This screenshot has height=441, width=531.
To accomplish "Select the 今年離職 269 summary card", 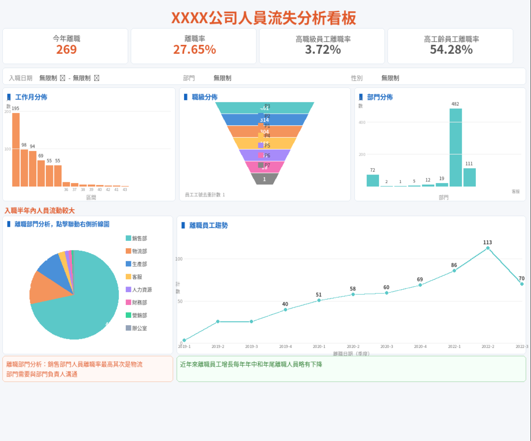I will pos(66,46).
